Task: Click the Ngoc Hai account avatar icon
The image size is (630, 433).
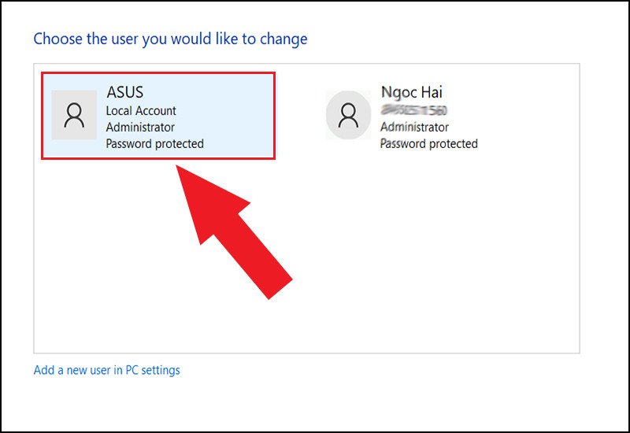Action: [x=348, y=115]
